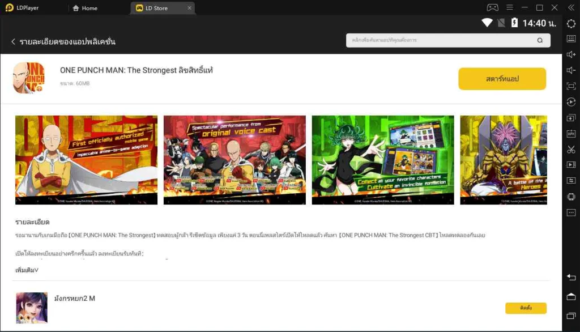Tap Android home button in sidebar

point(571,296)
